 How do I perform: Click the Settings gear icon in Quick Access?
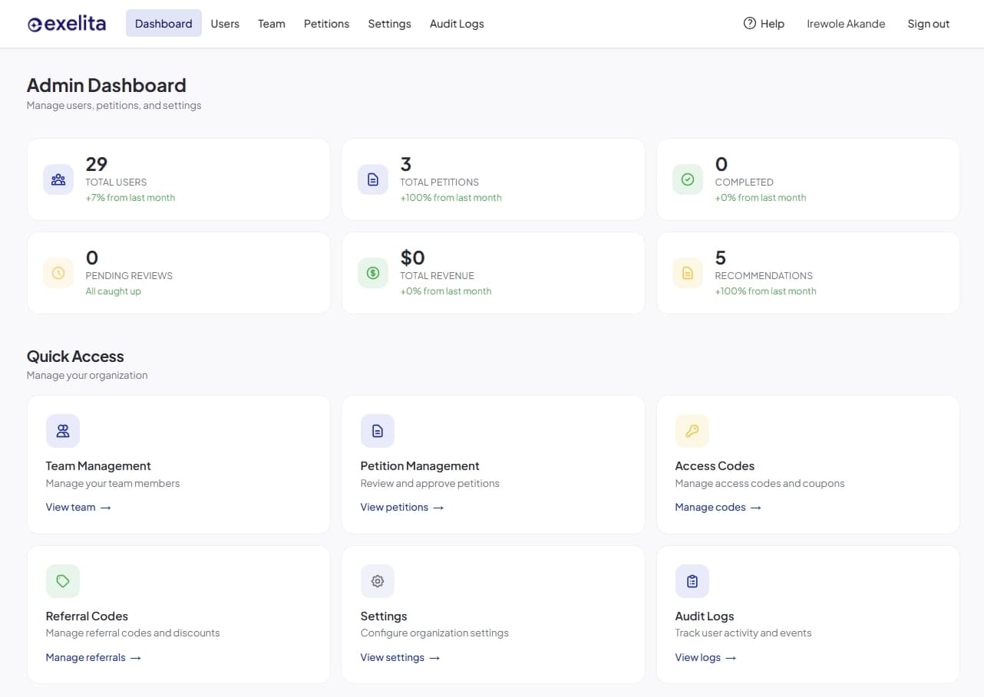(378, 580)
